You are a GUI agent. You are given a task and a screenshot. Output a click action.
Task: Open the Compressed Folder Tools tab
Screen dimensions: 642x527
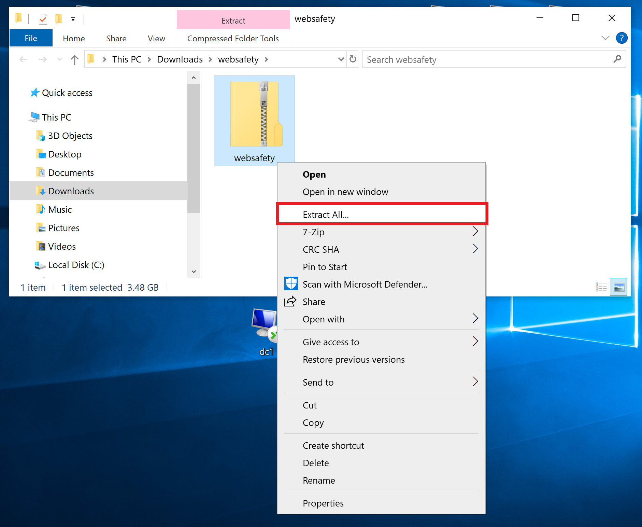233,38
